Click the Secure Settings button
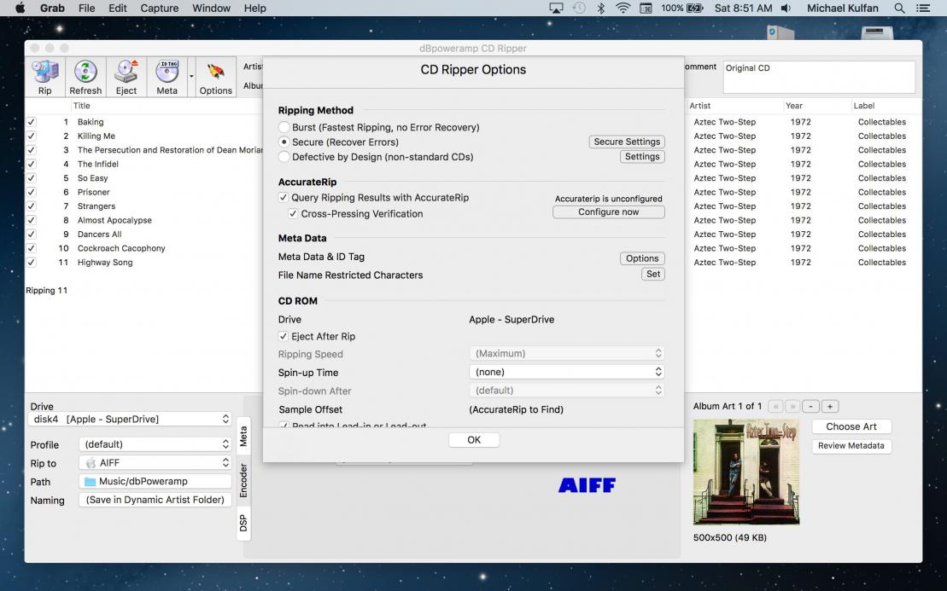The width and height of the screenshot is (947, 591). (x=626, y=142)
